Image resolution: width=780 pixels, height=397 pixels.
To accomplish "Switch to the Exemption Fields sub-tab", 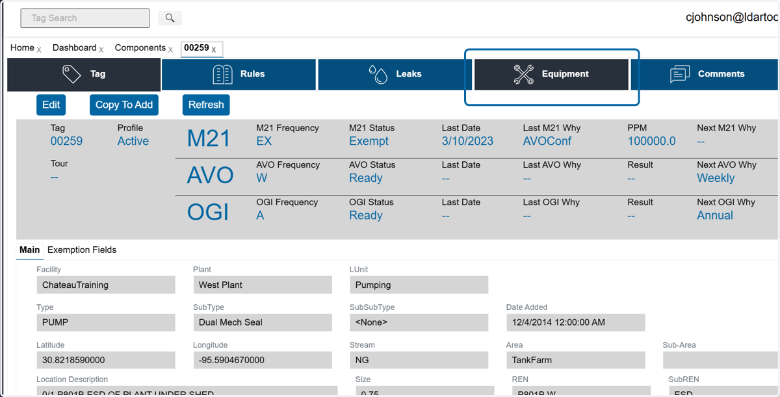I will (82, 250).
